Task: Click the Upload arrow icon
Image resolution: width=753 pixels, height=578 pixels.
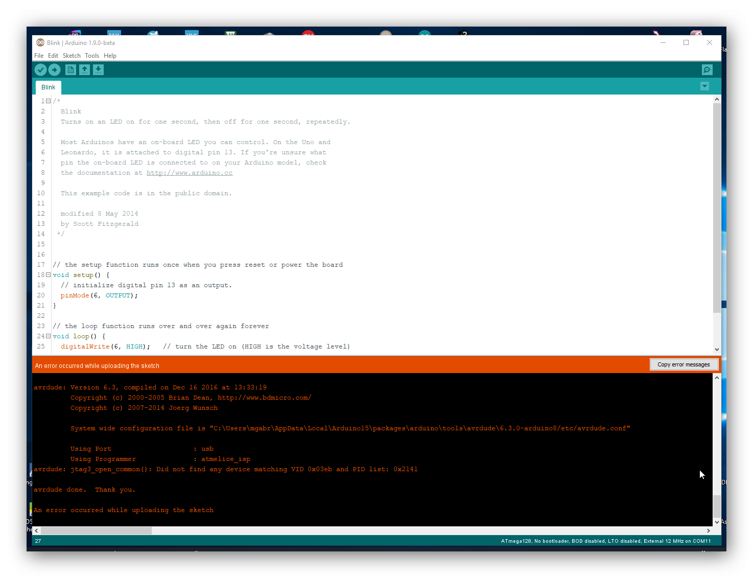Action: click(x=54, y=70)
